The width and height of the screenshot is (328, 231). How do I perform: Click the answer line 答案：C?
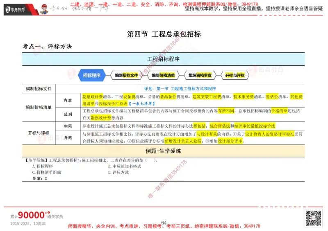(x=40, y=178)
